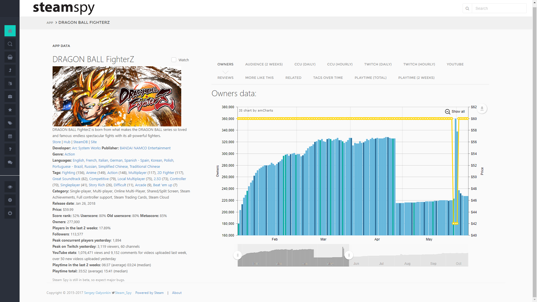Click JS chart by amCharts label
Screen dimensions: 537x302
[x=256, y=110]
